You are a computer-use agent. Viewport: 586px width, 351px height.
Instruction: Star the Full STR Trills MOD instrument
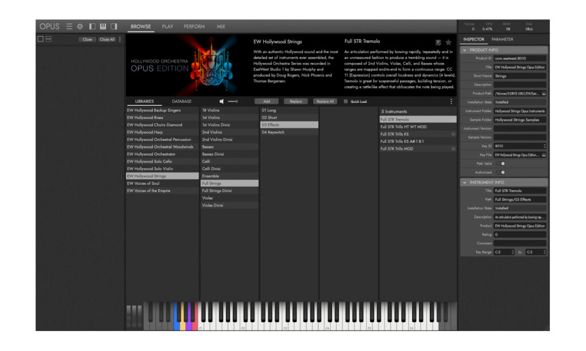[453, 149]
